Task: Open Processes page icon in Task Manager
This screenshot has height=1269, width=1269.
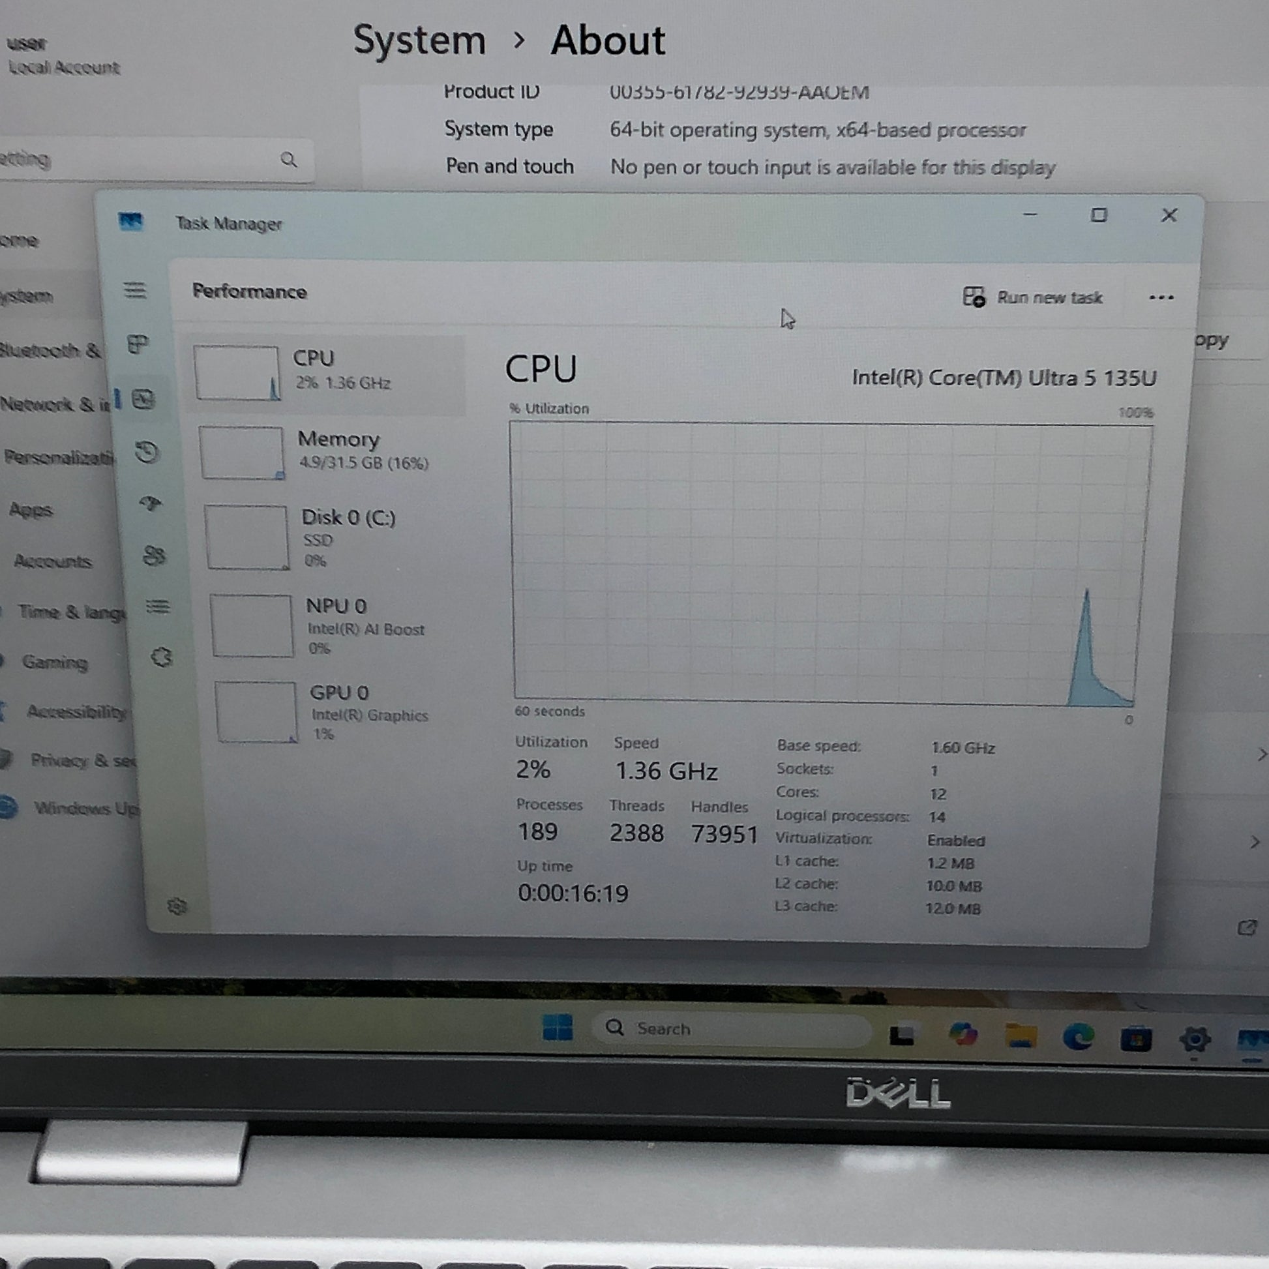Action: click(138, 344)
